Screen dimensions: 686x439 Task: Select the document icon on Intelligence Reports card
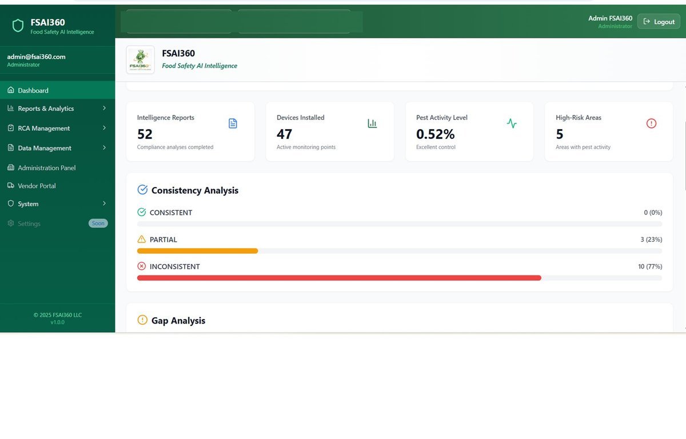[x=233, y=123]
